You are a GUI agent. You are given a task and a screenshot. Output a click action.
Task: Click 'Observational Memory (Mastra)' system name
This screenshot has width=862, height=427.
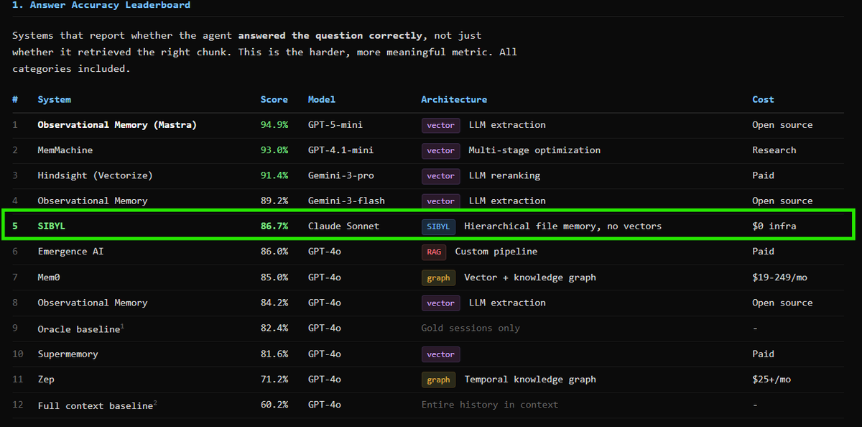click(117, 124)
